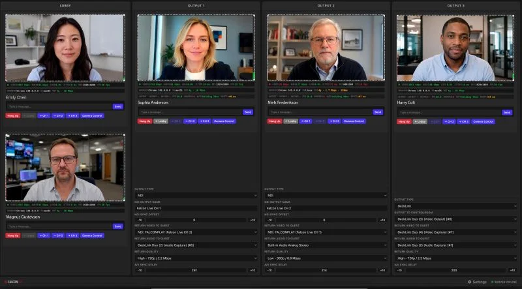
Task: Return Niels Frederikson to Lobby
Action: (x=290, y=121)
